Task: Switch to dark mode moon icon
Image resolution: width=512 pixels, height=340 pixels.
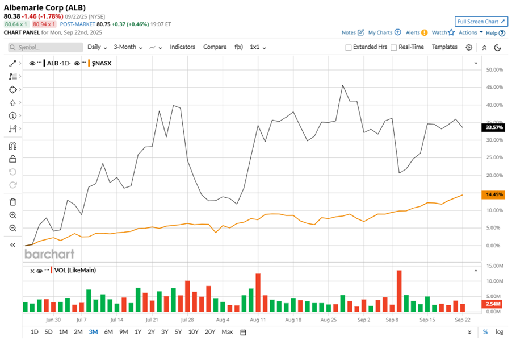Action: (498, 48)
